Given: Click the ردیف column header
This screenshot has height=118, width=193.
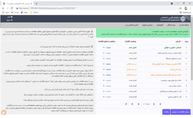Looking at the screenshot, I should 186,41.
